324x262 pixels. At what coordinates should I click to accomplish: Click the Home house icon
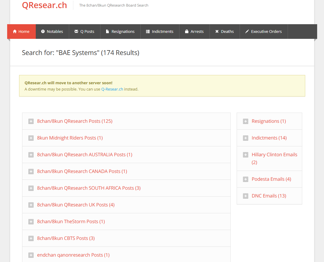click(15, 31)
